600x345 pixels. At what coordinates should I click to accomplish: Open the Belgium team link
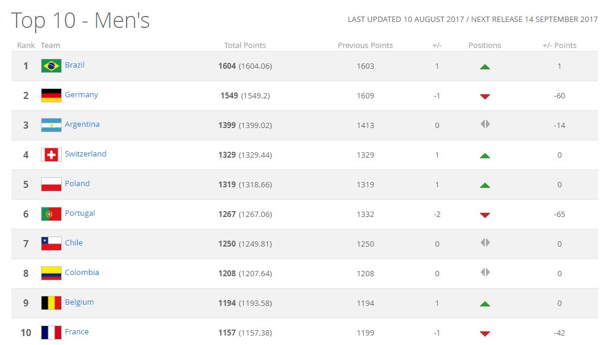pos(79,302)
